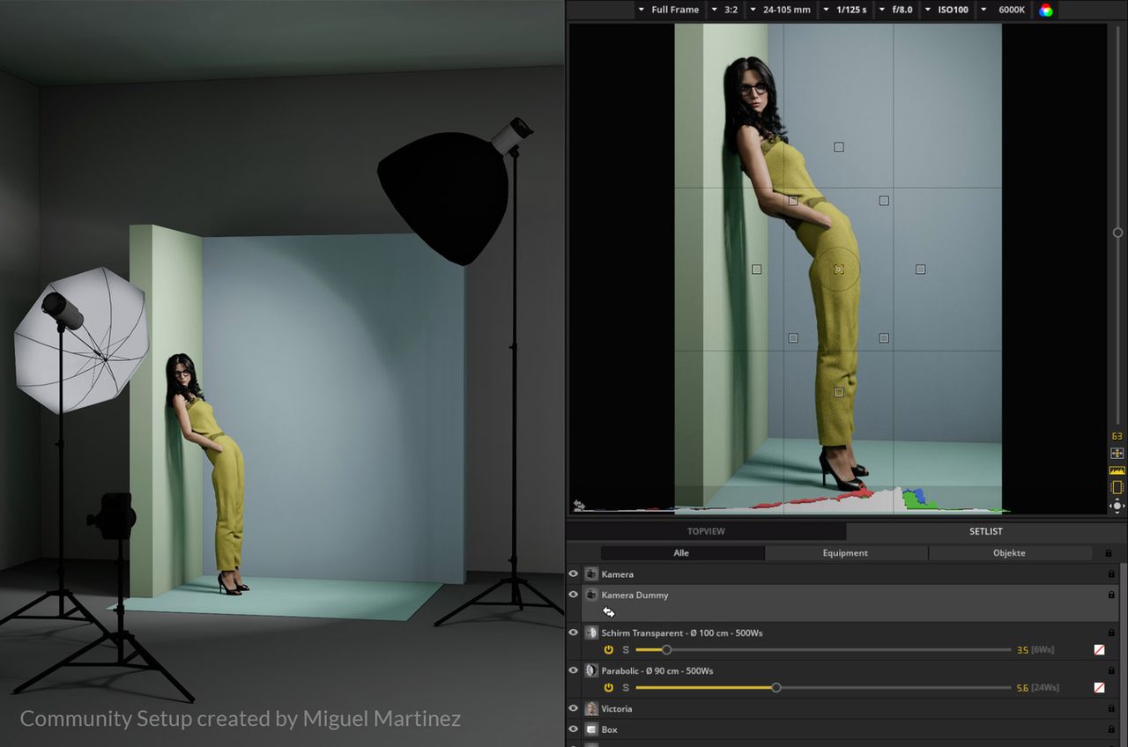This screenshot has width=1128, height=747.
Task: Click the black parabolic light in 3D scene
Action: point(445,198)
